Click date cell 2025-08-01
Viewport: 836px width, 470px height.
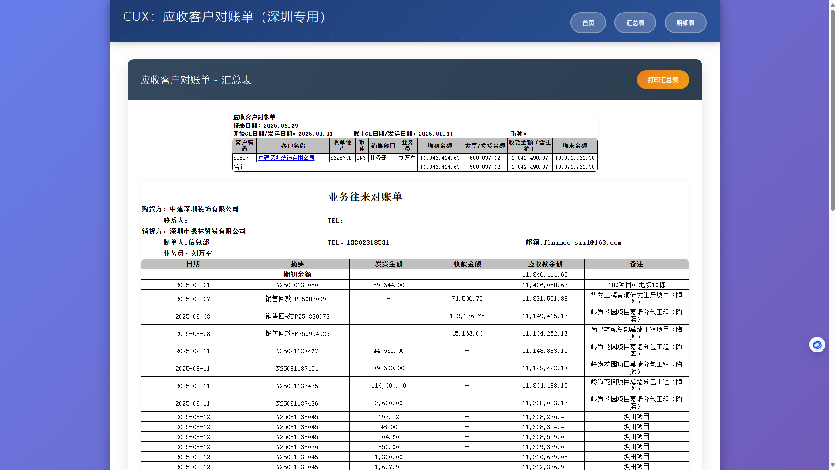click(x=193, y=285)
